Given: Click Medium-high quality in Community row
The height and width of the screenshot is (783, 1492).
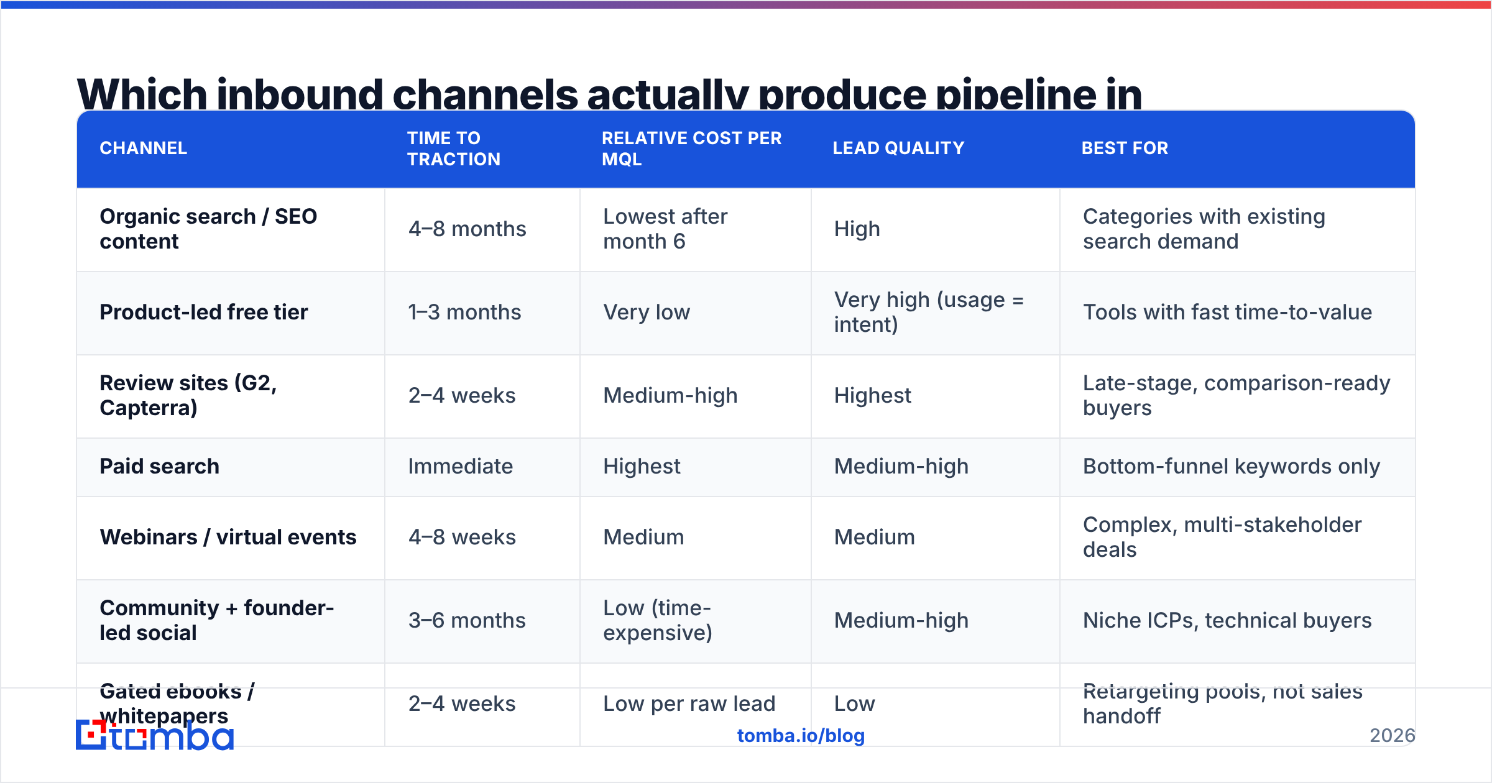Looking at the screenshot, I should [x=936, y=621].
